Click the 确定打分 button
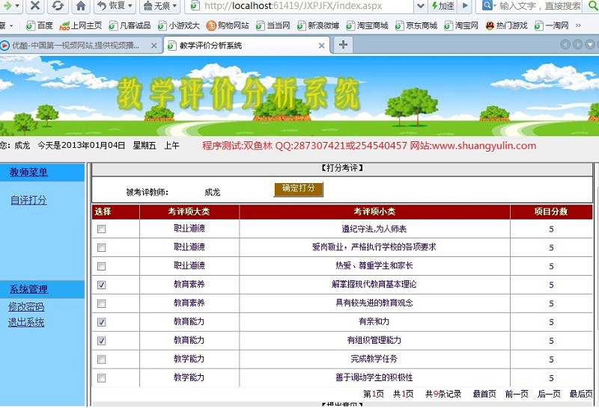The width and height of the screenshot is (599, 408). click(x=298, y=189)
